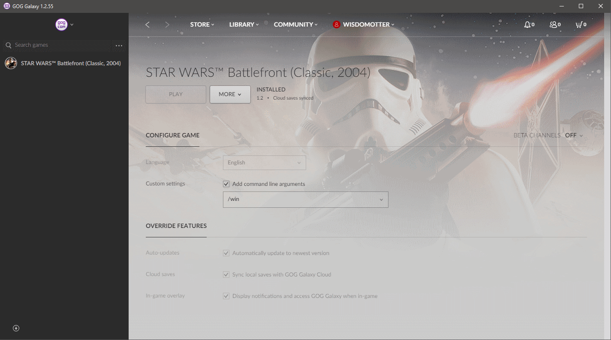Click the game title STAR WARS Battlefront heading

[258, 73]
